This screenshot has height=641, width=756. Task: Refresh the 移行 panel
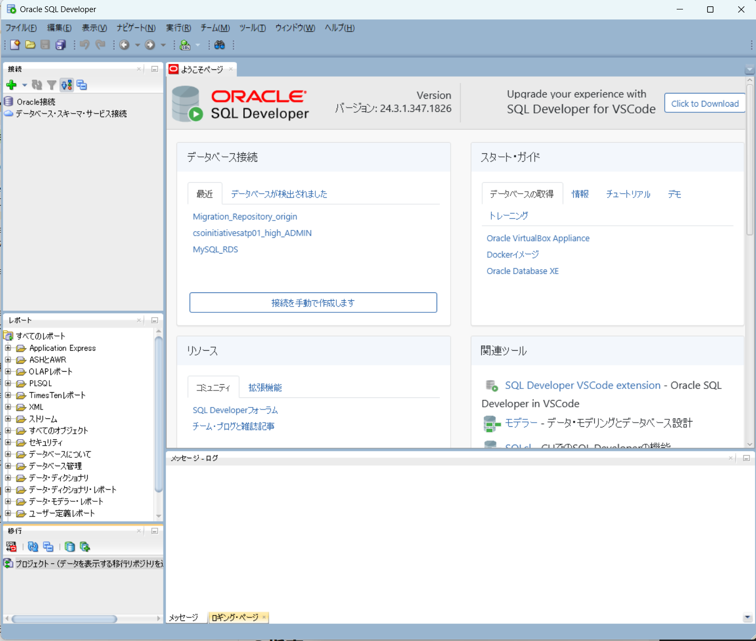click(33, 547)
